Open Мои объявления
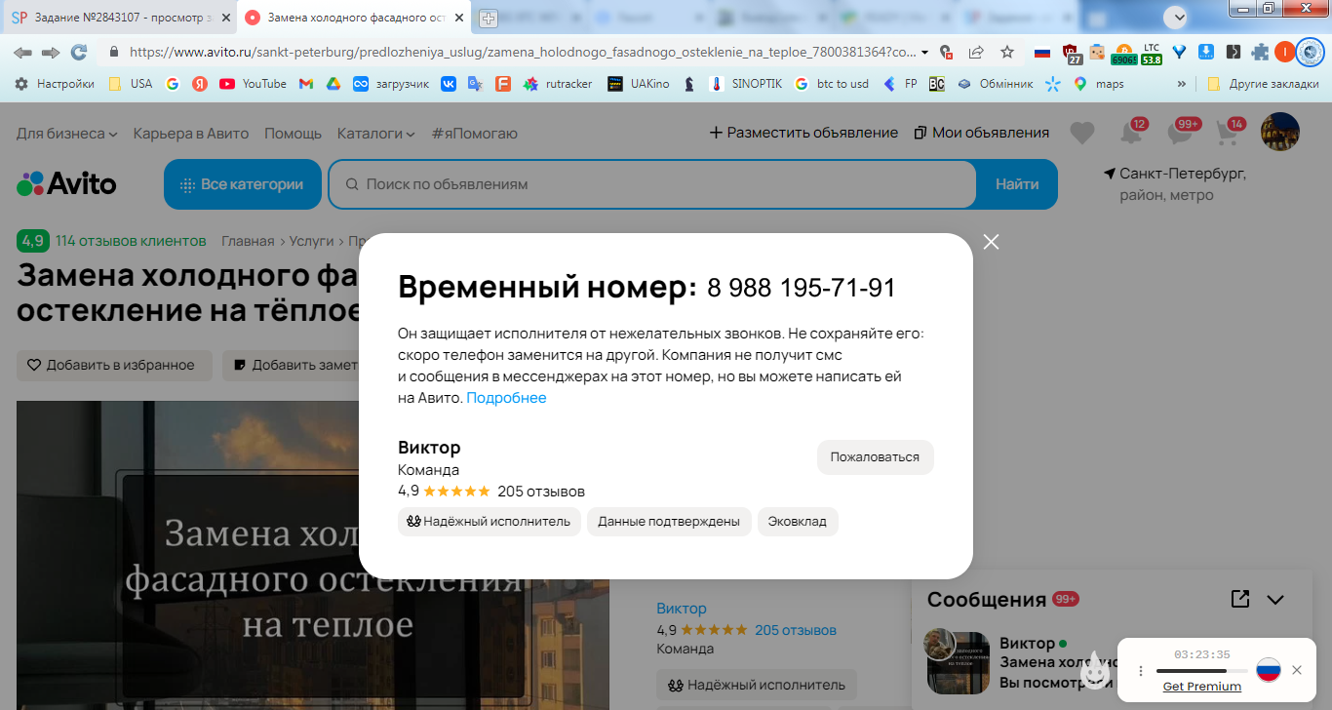 pyautogui.click(x=982, y=133)
